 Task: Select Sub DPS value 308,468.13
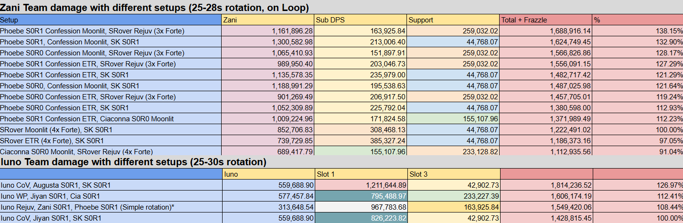[x=360, y=130]
